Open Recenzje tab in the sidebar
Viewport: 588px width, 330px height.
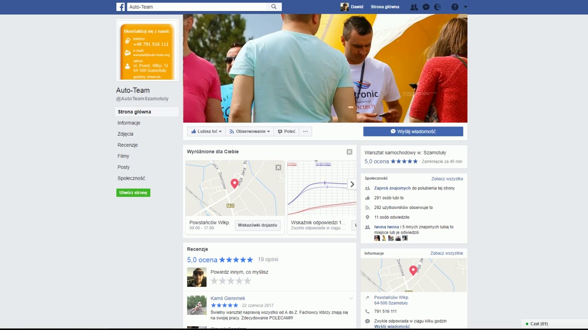point(128,145)
